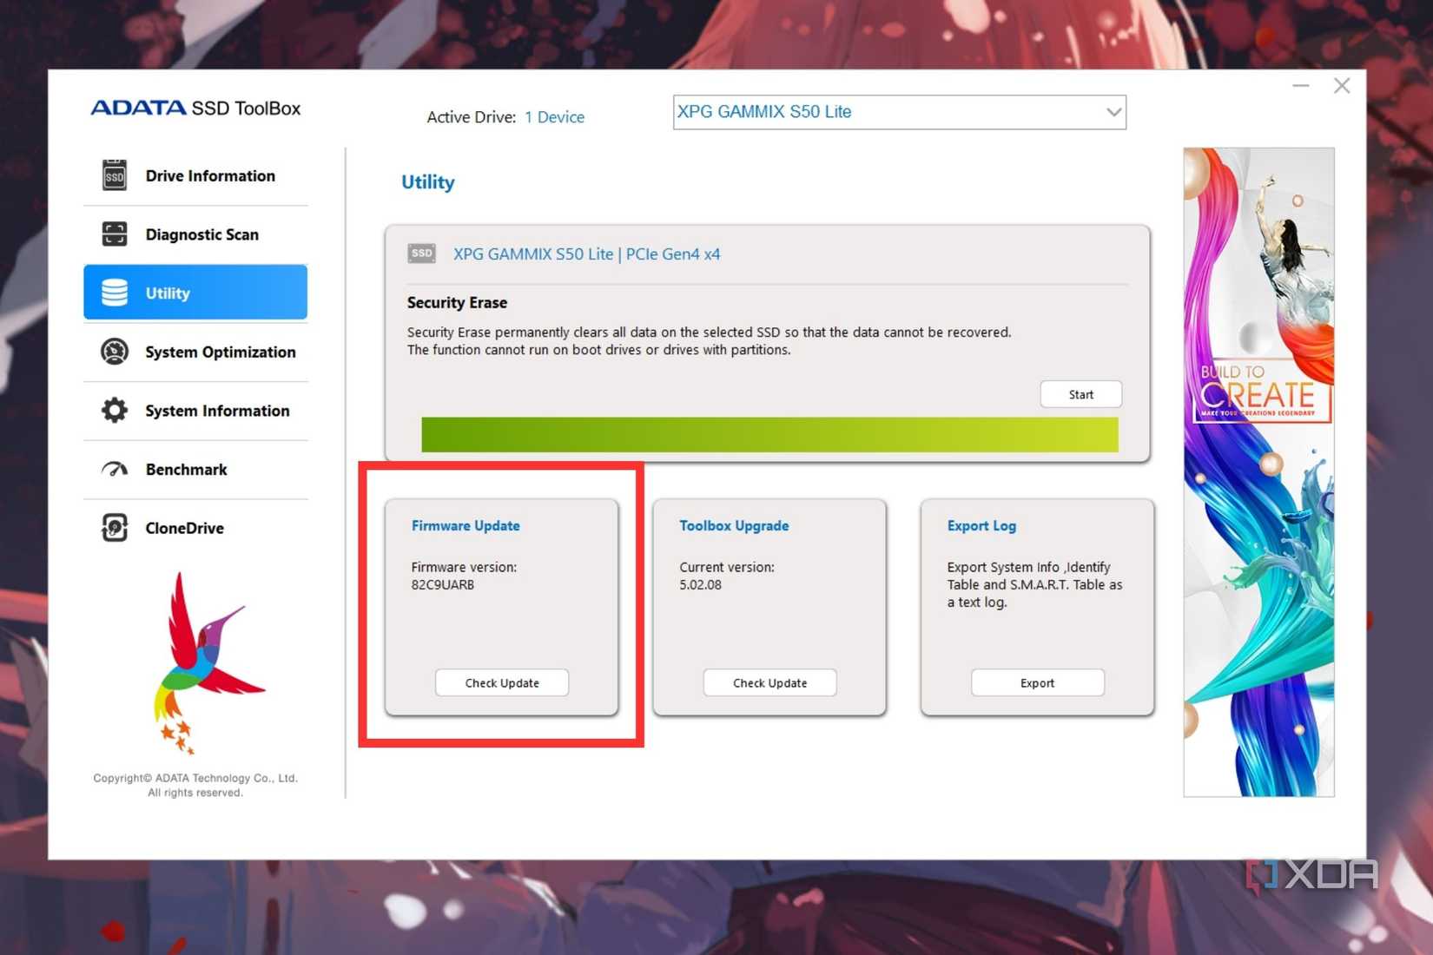
Task: Open the XPG GAMMIX S50 Lite combo box
Action: coord(899,112)
